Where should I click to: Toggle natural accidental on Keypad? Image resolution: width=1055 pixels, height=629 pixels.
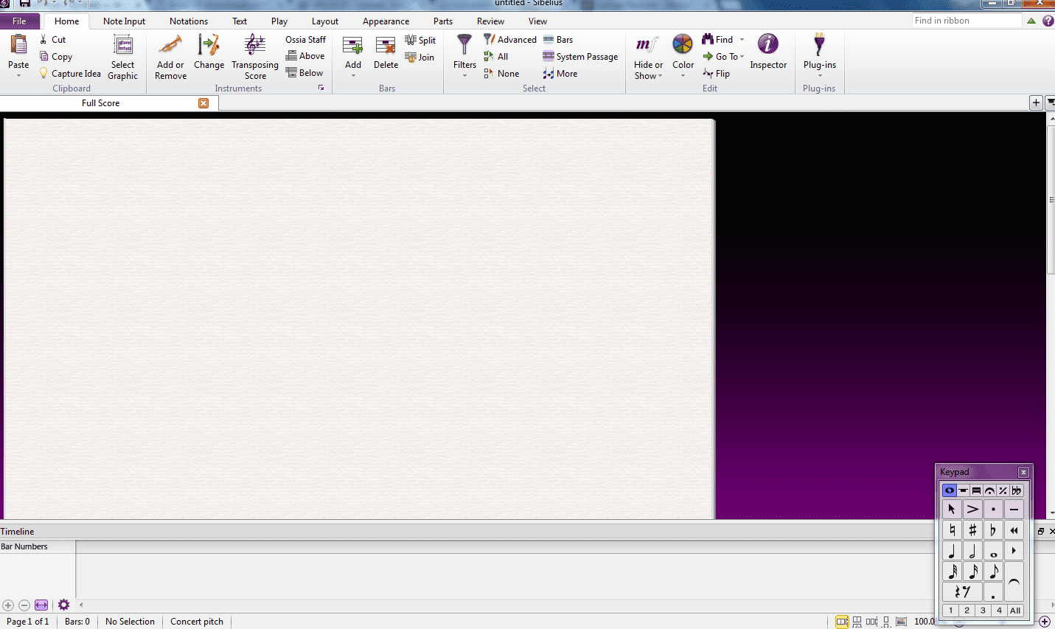click(x=952, y=529)
